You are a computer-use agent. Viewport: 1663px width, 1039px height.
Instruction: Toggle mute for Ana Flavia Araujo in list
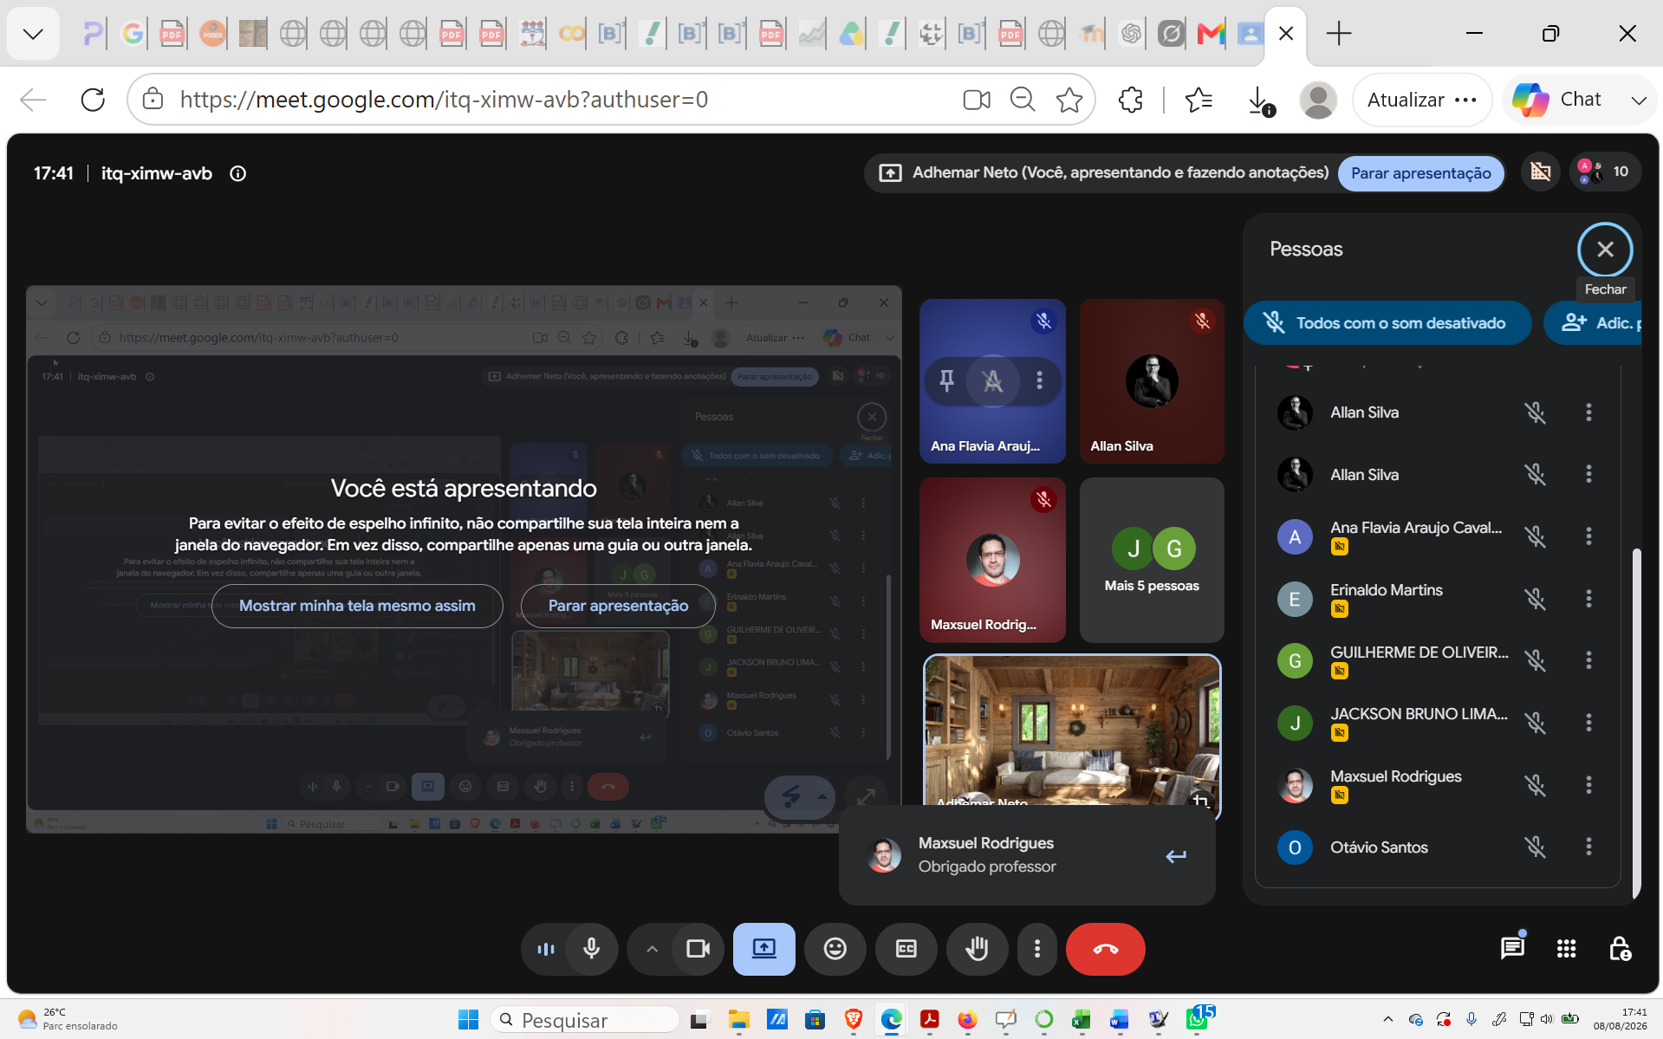[1535, 536]
